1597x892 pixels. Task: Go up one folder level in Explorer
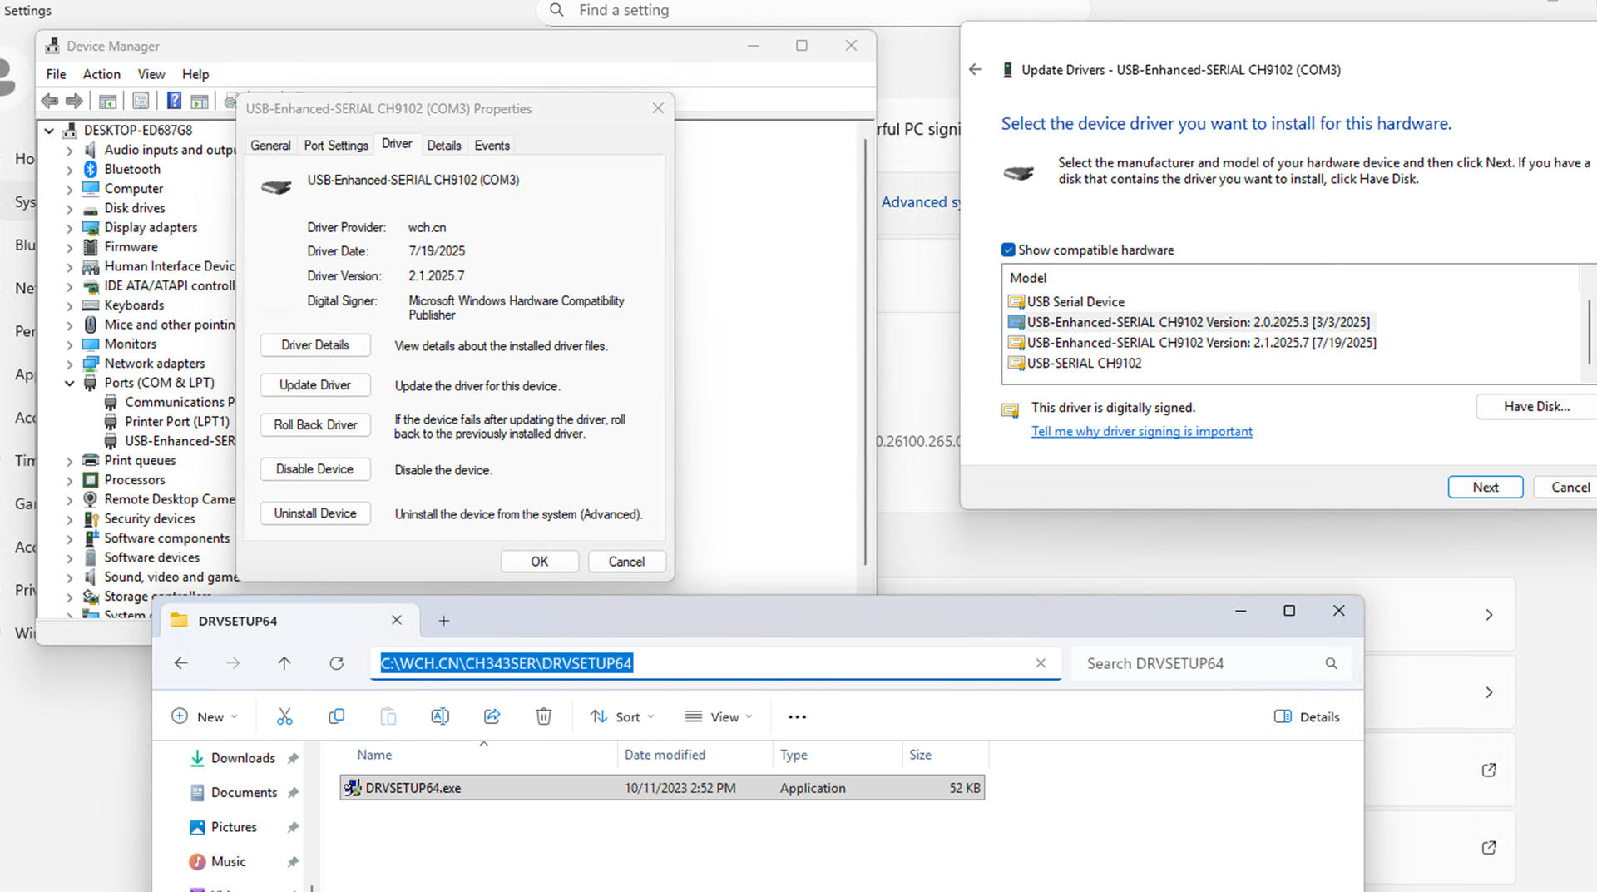click(284, 663)
